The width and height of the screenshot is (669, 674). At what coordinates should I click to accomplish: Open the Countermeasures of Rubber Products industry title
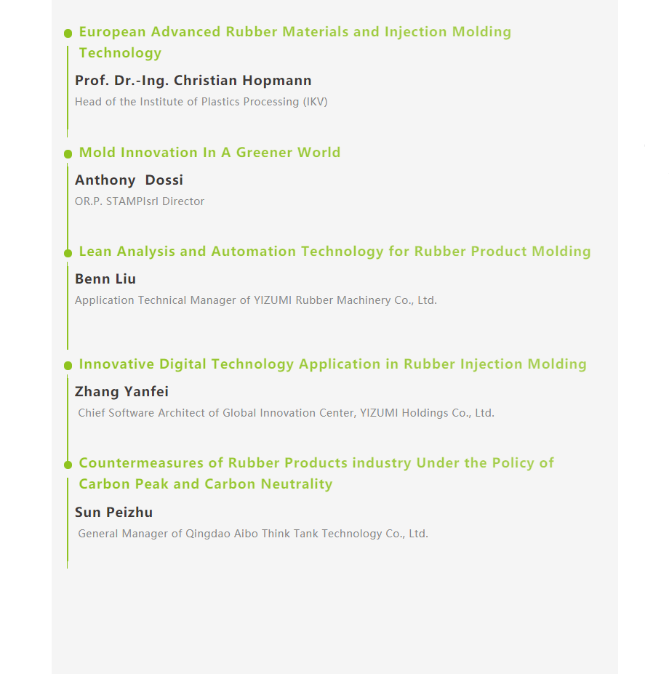316,473
